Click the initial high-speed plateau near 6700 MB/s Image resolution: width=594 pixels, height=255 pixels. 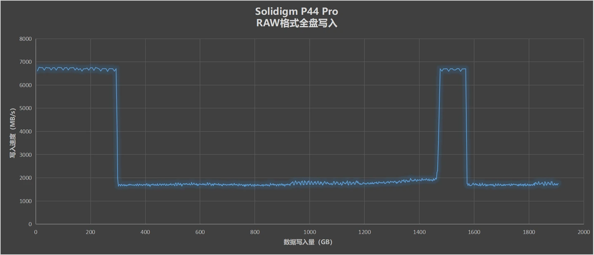pyautogui.click(x=76, y=69)
